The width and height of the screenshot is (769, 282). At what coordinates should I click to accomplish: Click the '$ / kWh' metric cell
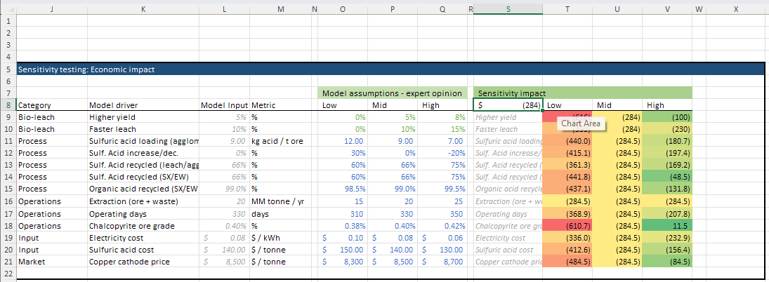pyautogui.click(x=280, y=238)
